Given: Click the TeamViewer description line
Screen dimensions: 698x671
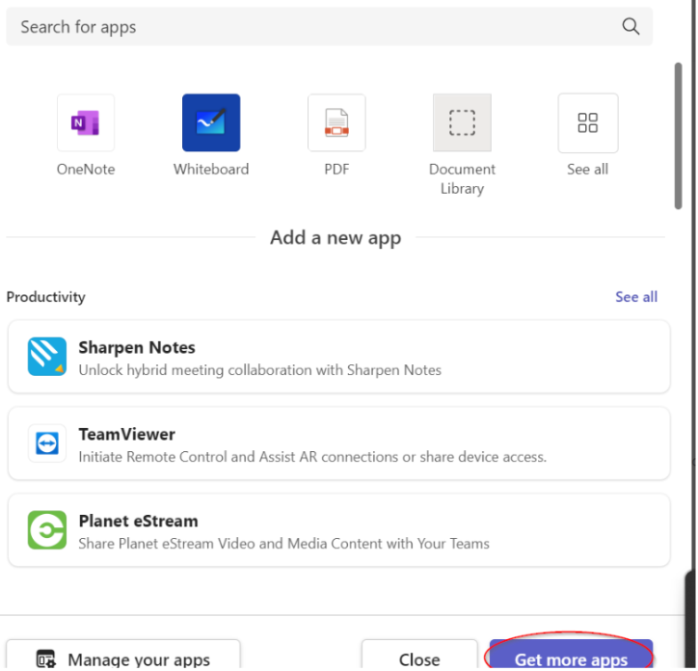Looking at the screenshot, I should 312,457.
